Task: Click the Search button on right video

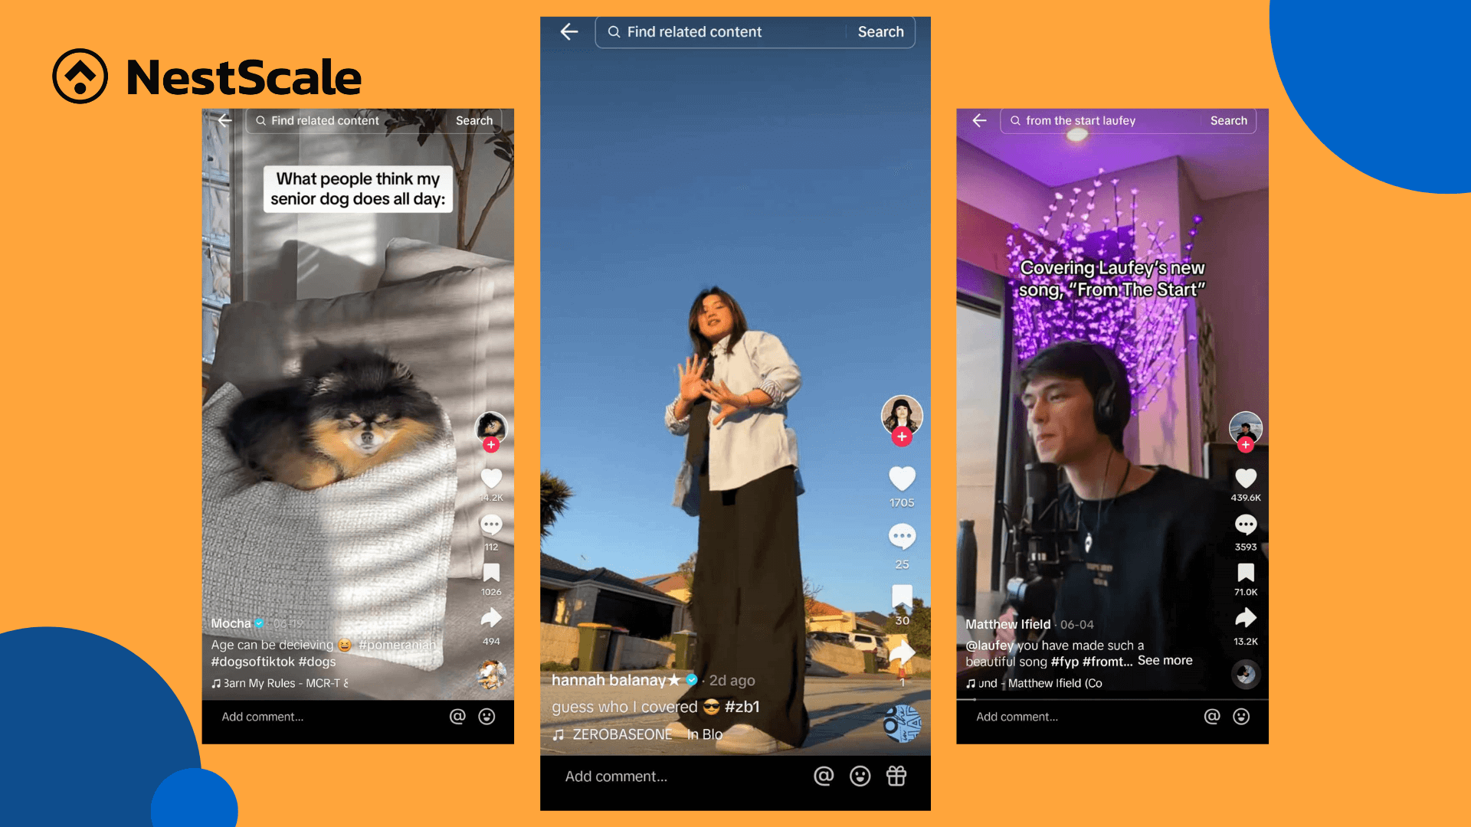Action: click(x=1229, y=121)
